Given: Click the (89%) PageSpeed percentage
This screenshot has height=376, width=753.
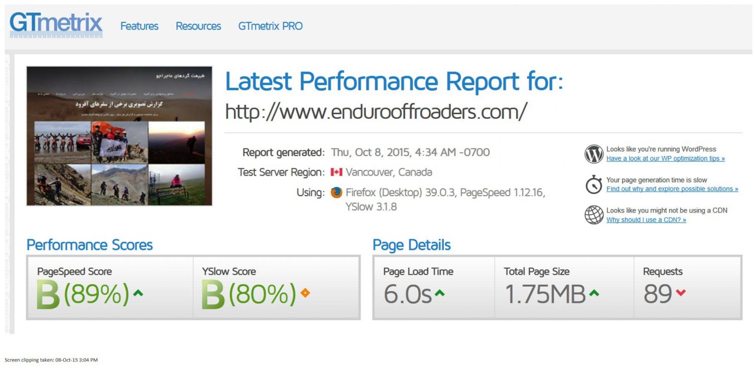Looking at the screenshot, I should (96, 294).
